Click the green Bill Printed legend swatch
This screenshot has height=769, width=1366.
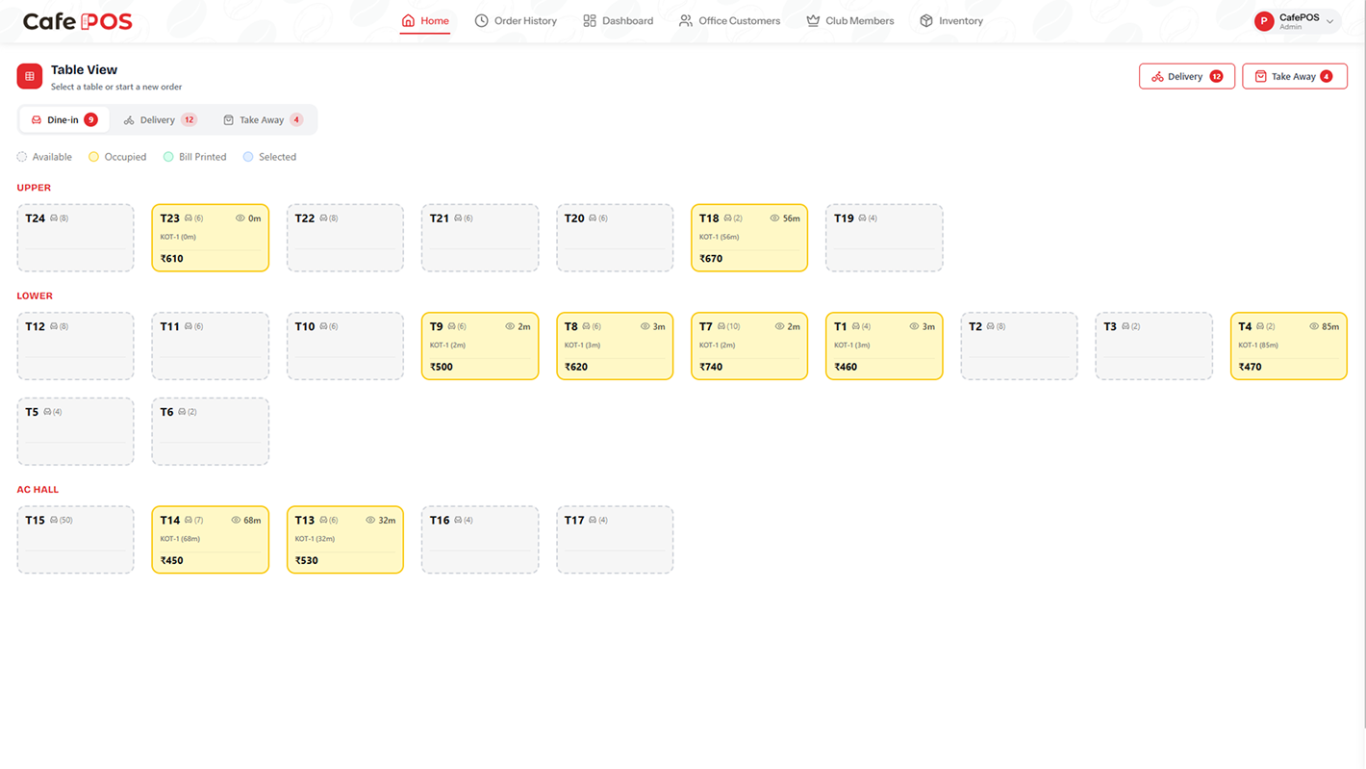168,157
